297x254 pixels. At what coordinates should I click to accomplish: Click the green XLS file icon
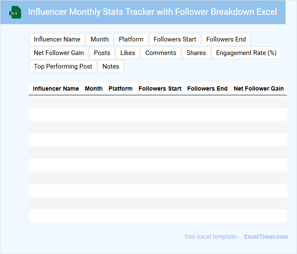[15, 12]
